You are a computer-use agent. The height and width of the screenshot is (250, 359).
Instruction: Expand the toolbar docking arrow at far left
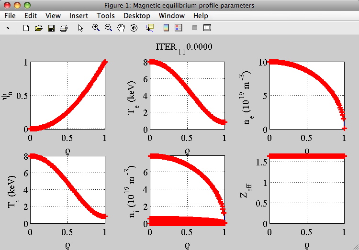pyautogui.click(x=8, y=28)
